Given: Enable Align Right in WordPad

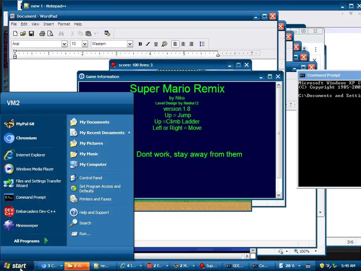Looking at the screenshot, I should click(x=191, y=44).
